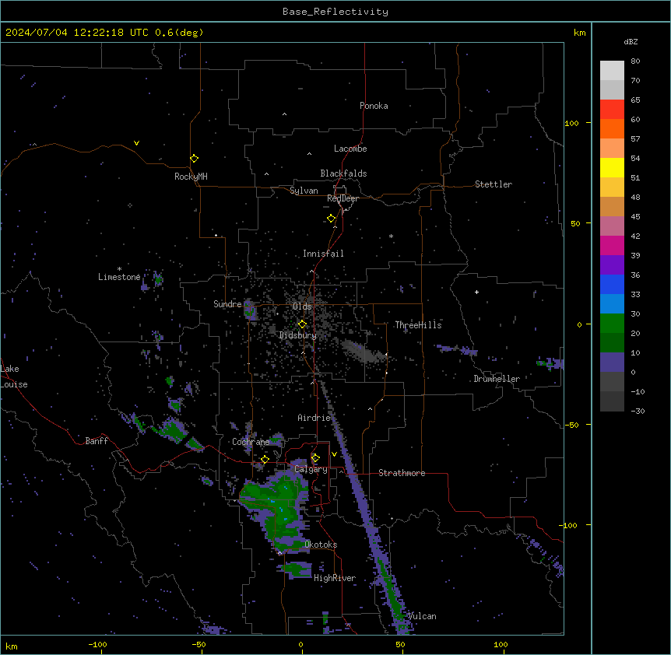Click the ThreeHills town label
This screenshot has width=671, height=655.
coord(418,325)
